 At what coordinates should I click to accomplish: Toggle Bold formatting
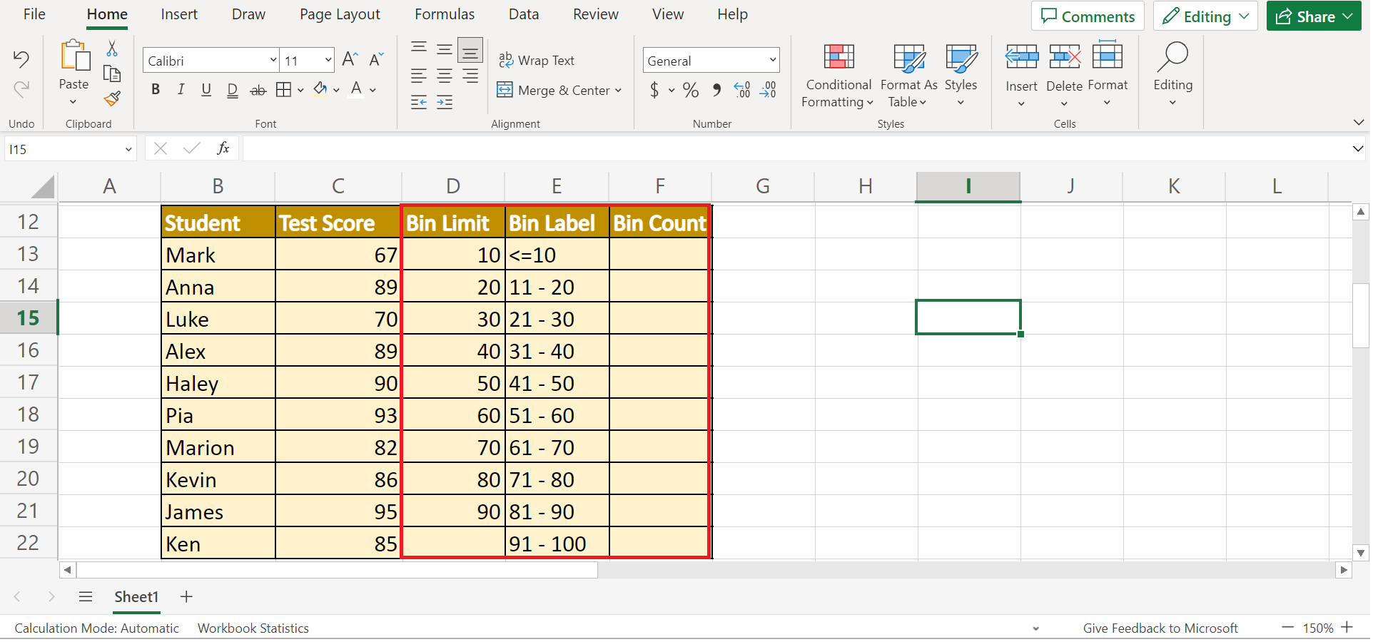pos(156,90)
